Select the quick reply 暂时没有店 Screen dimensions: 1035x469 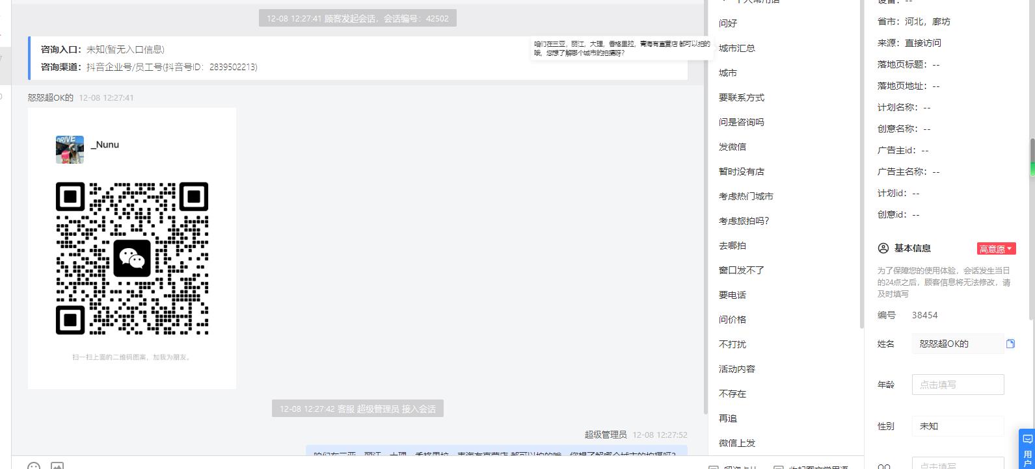click(742, 171)
